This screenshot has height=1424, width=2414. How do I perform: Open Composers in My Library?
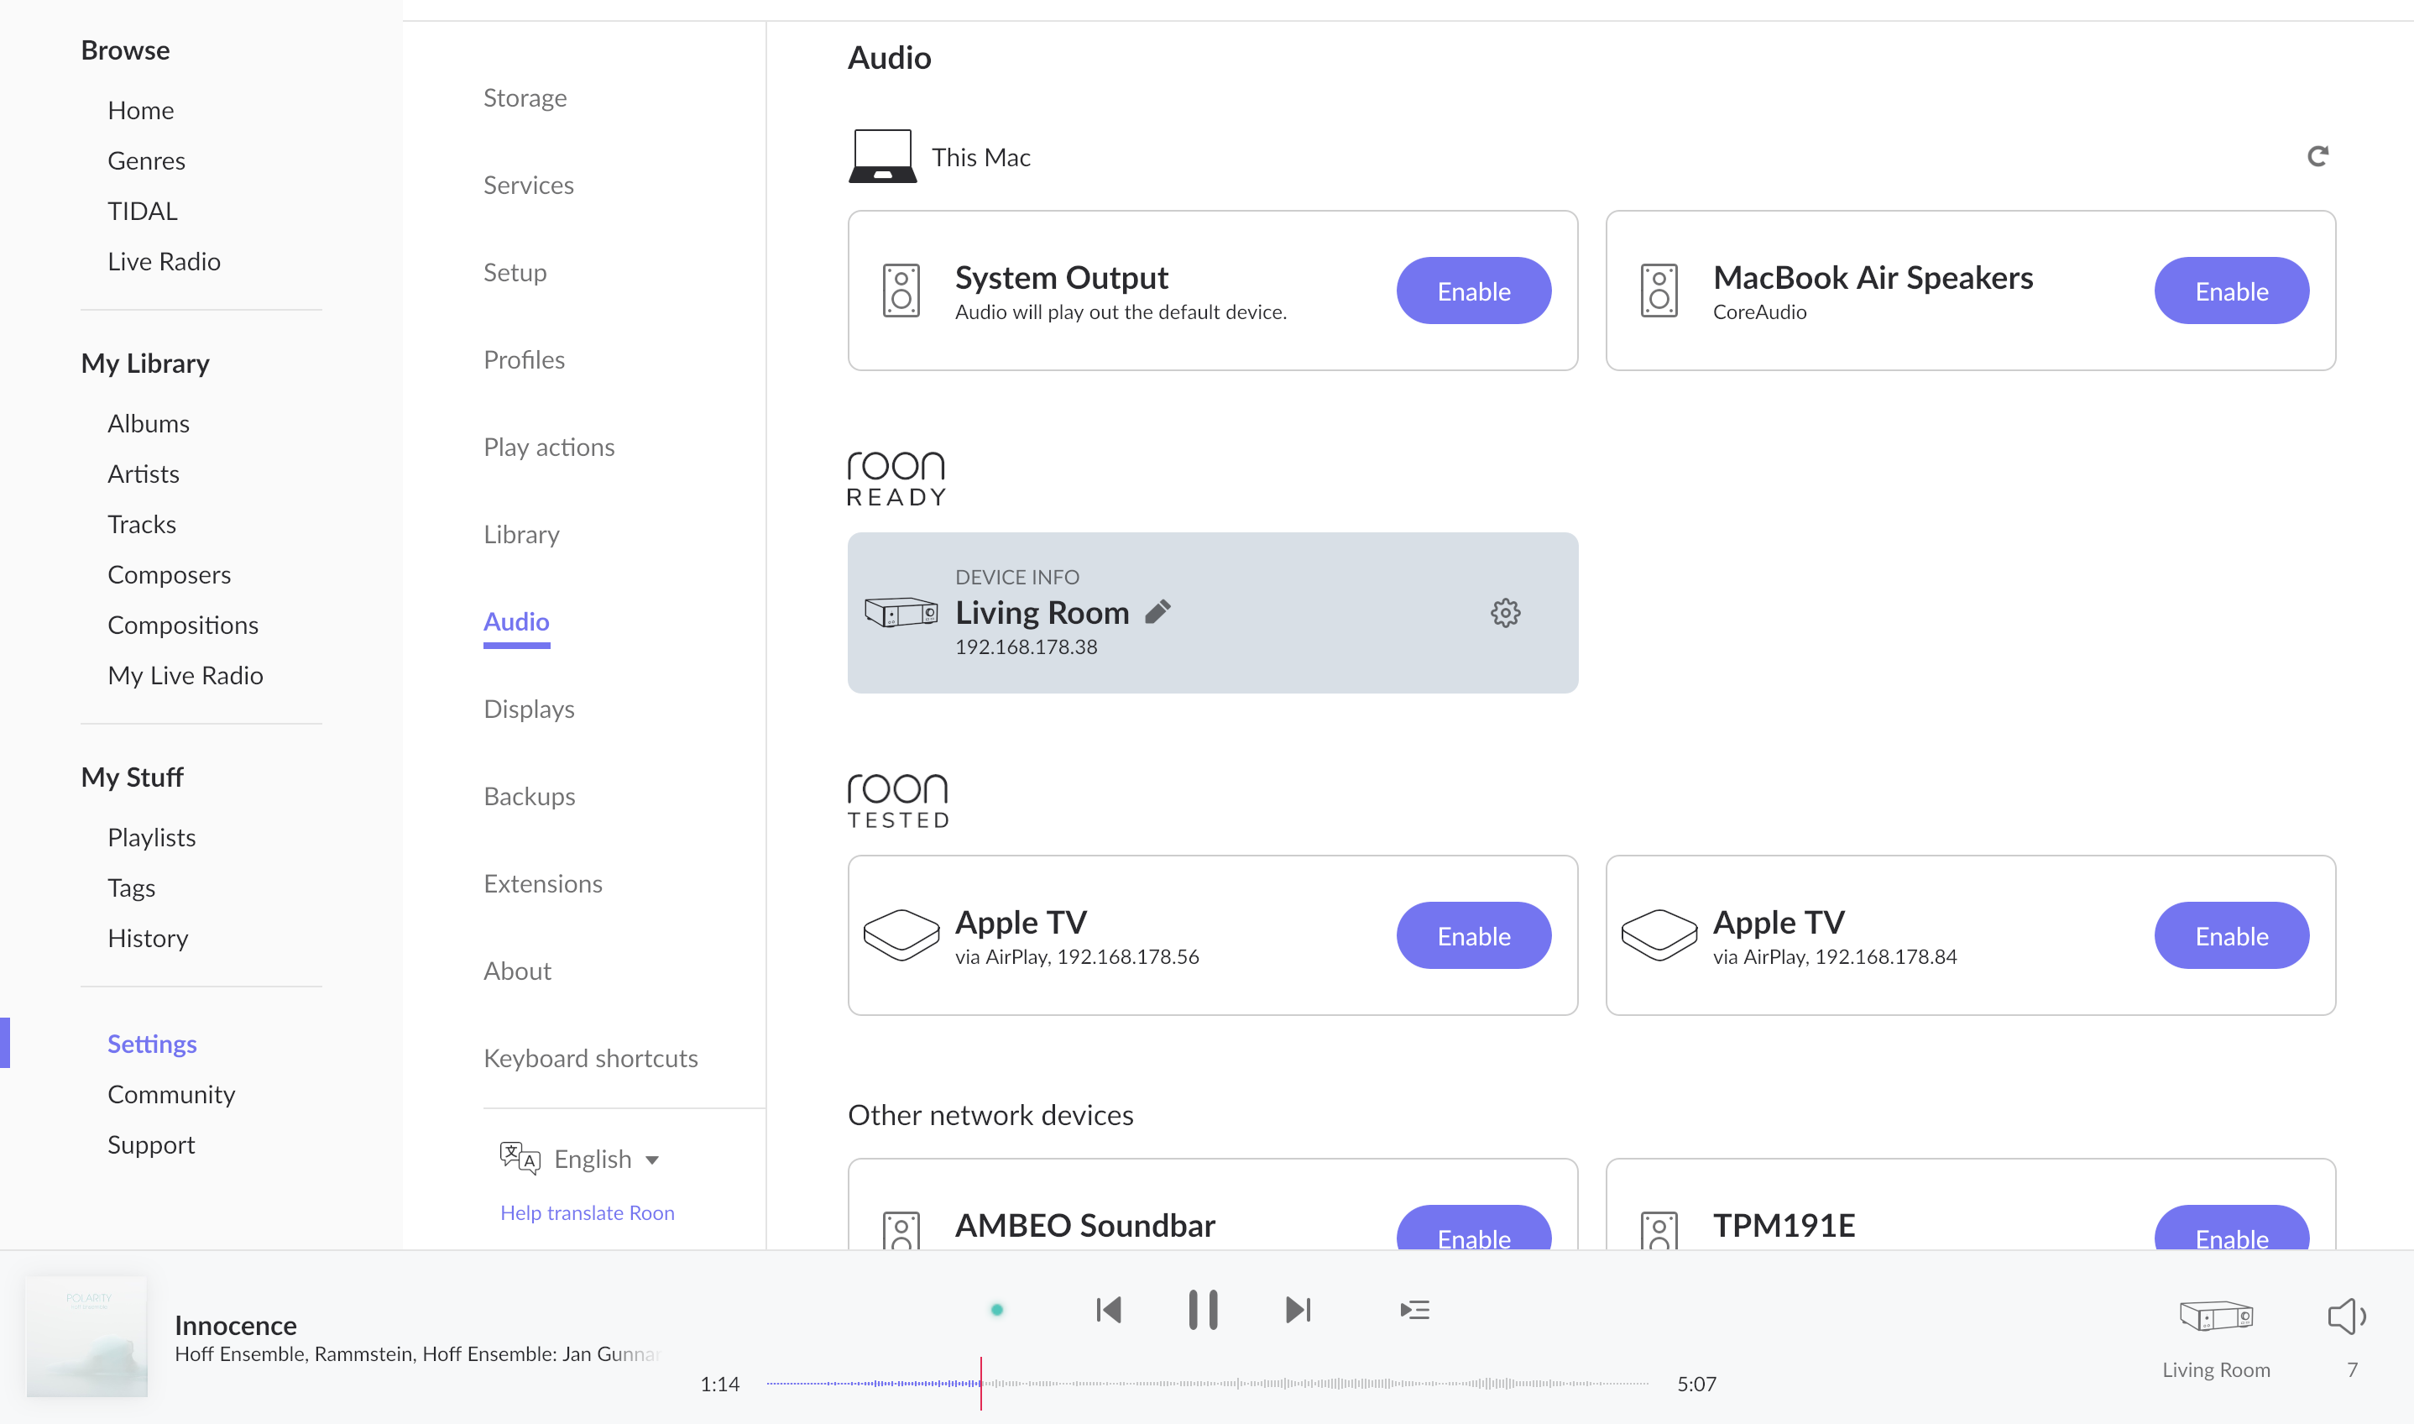169,575
